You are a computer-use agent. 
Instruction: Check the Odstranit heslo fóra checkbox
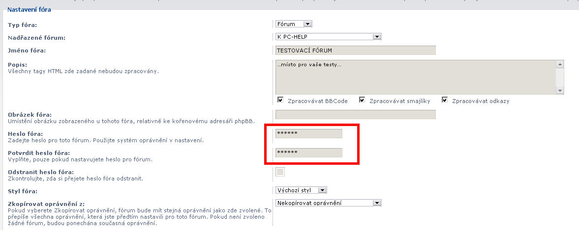click(280, 172)
